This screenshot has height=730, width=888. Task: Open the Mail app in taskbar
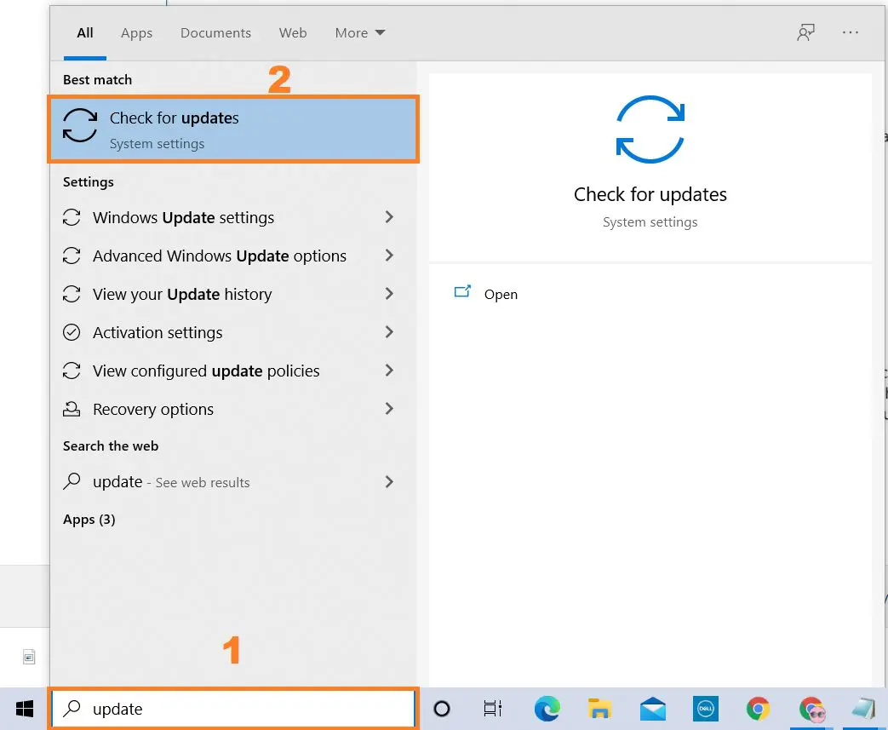[x=653, y=709]
